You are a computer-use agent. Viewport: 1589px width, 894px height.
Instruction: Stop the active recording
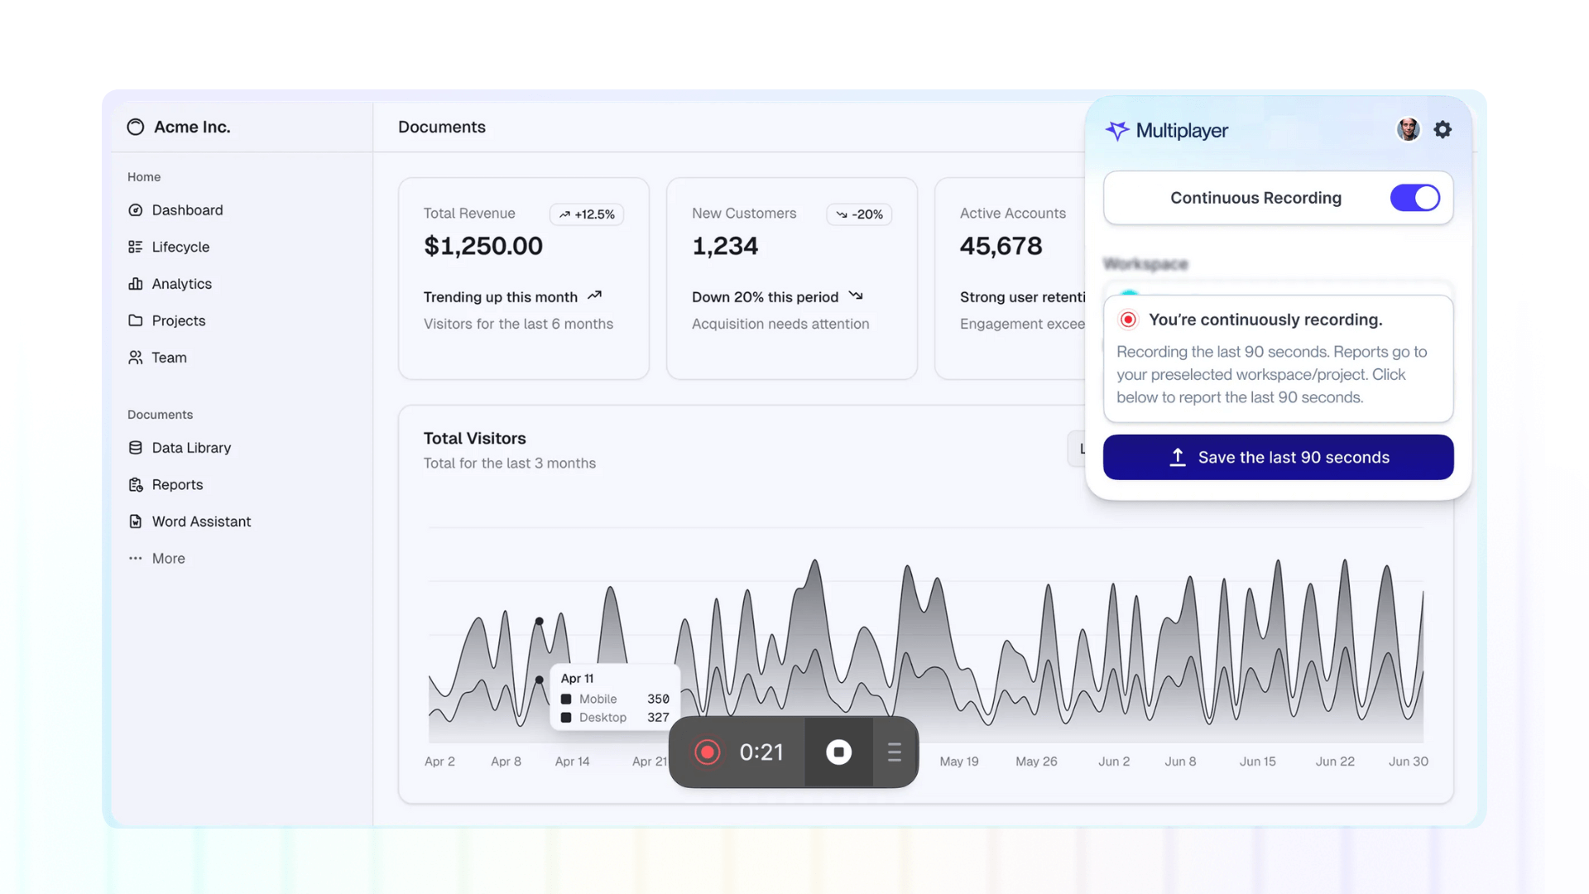point(839,752)
